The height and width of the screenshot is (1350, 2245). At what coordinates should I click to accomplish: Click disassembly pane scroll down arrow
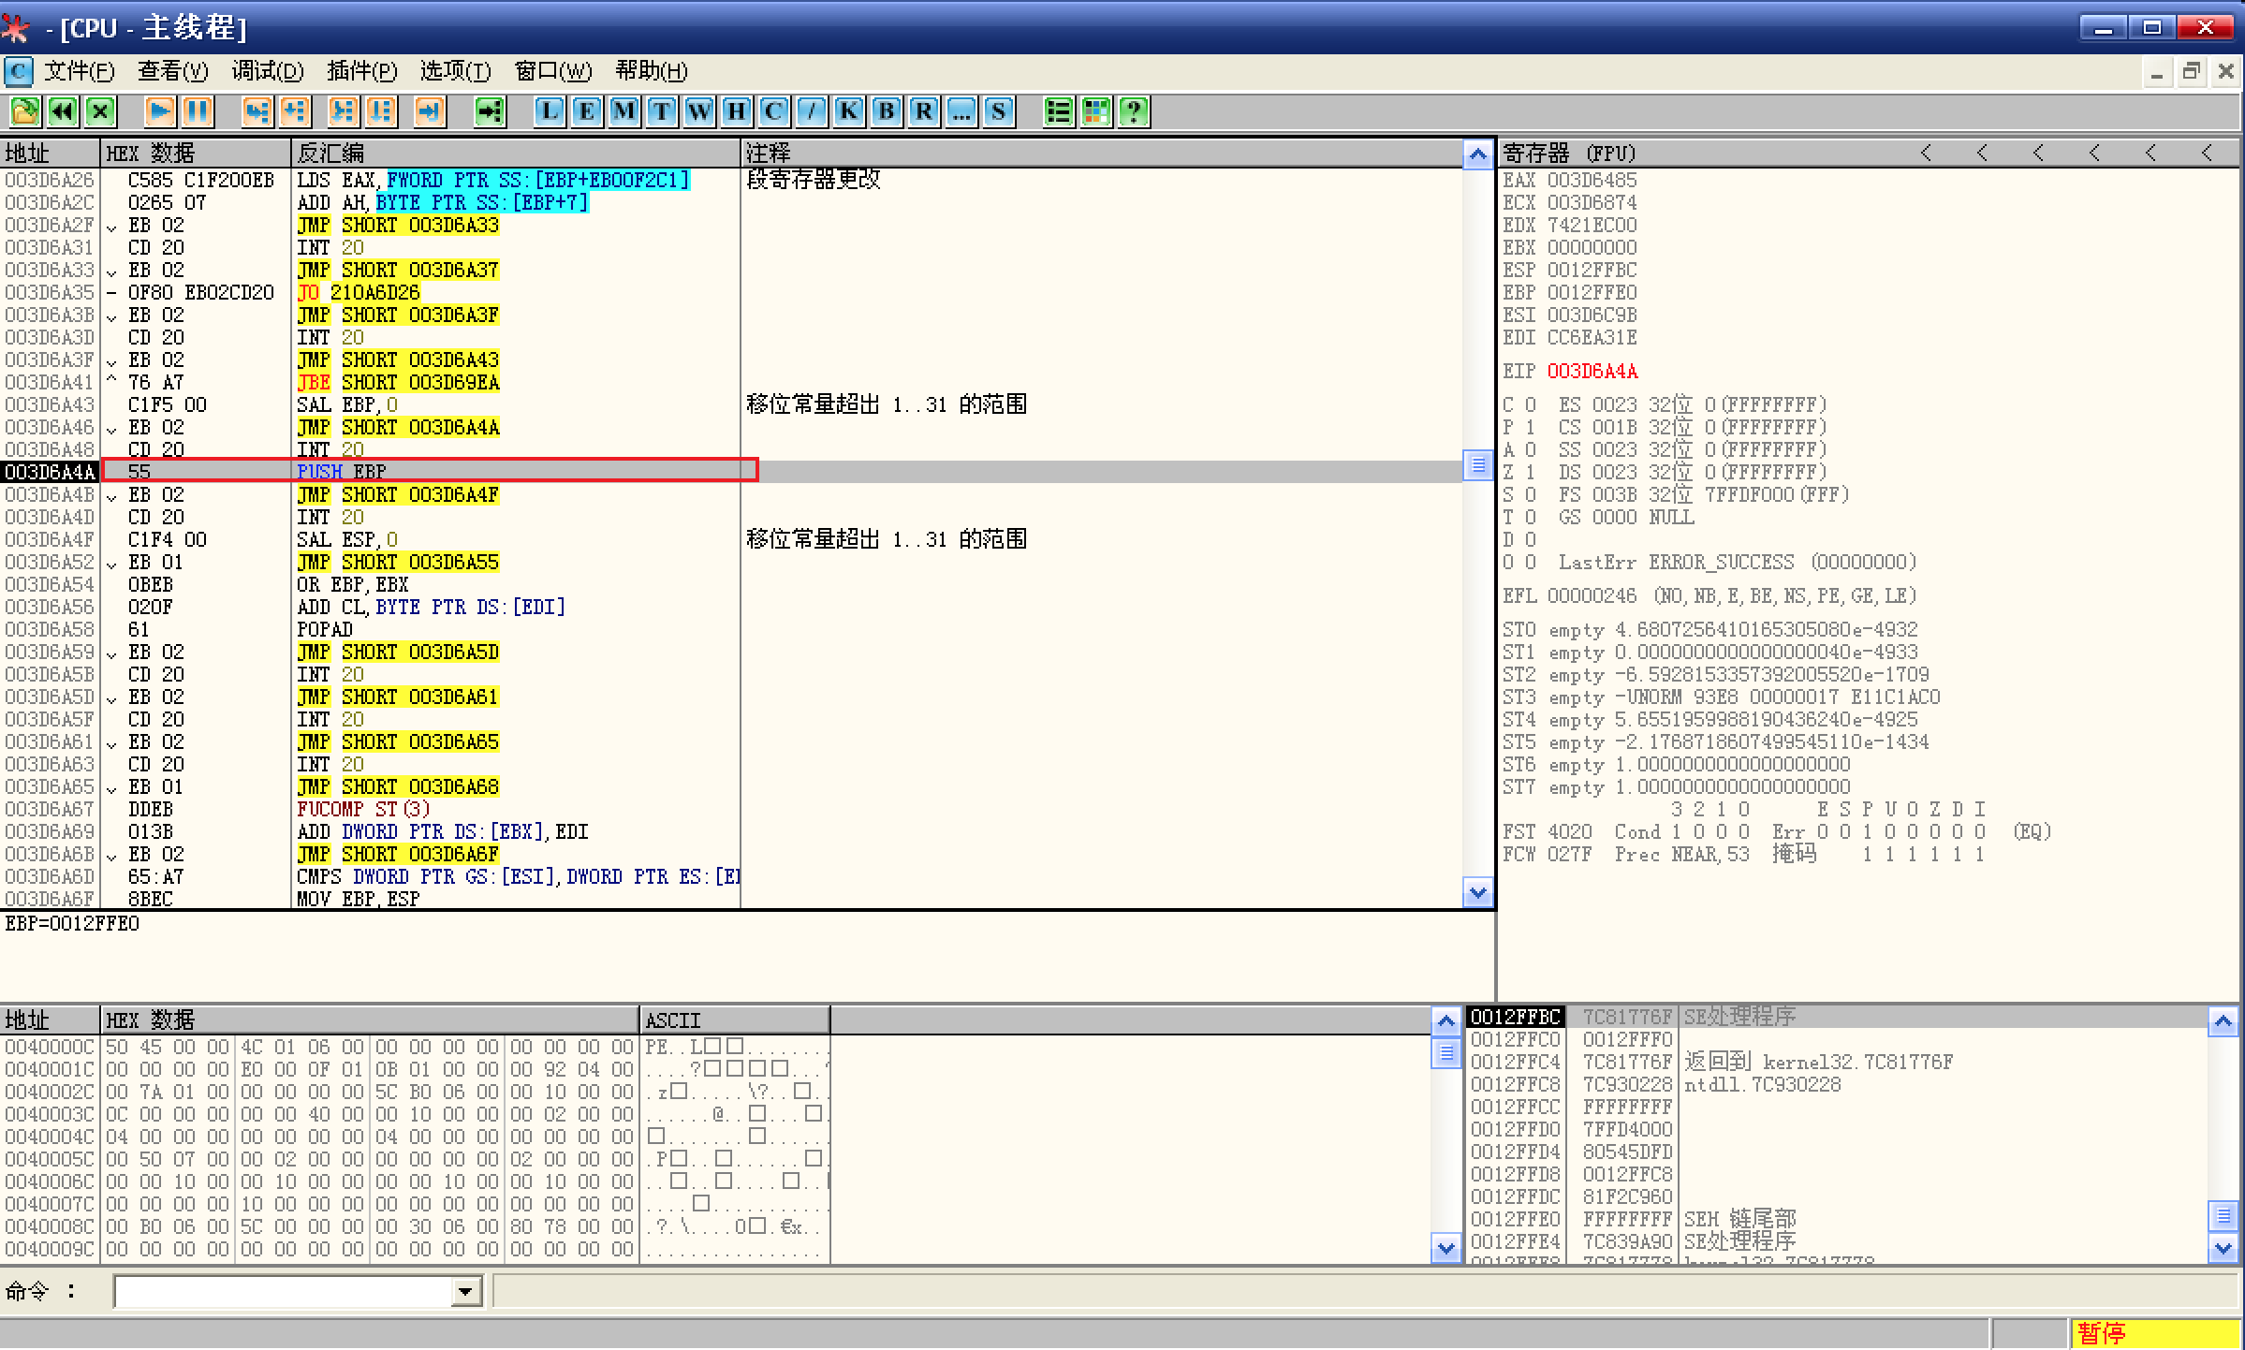1477,893
